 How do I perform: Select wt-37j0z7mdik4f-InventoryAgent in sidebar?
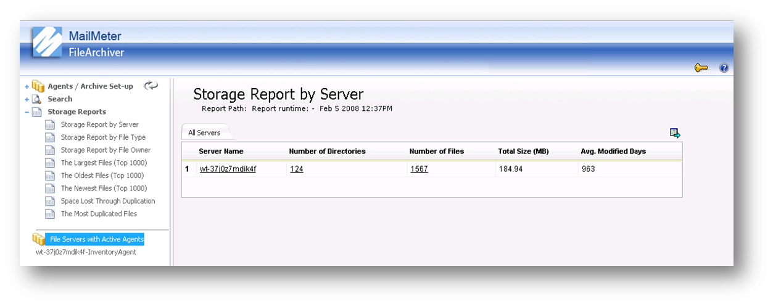pyautogui.click(x=86, y=252)
